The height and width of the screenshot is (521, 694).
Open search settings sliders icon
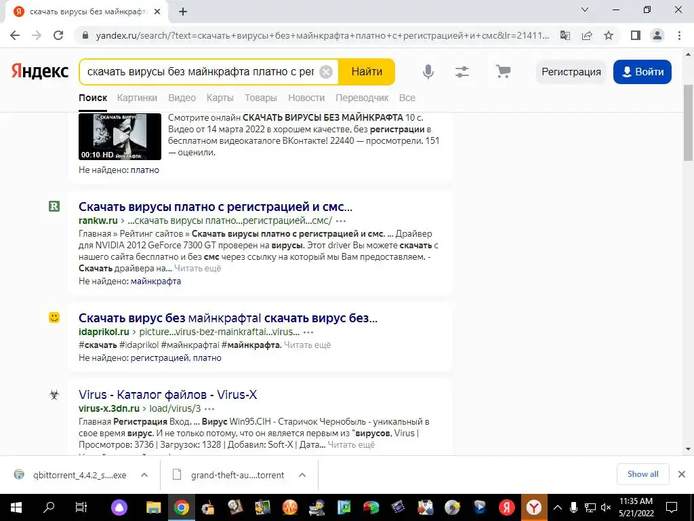pos(462,72)
